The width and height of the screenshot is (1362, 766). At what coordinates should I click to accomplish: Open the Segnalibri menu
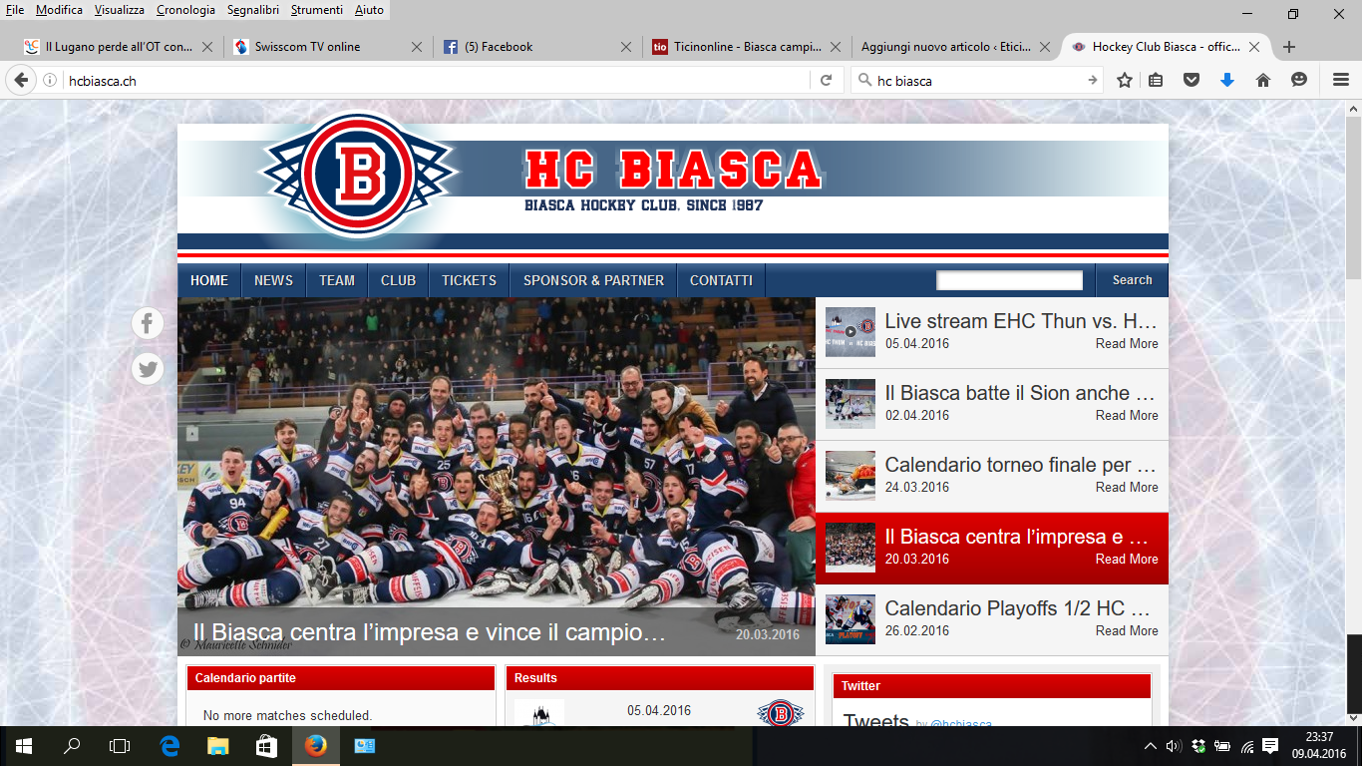[x=254, y=10]
